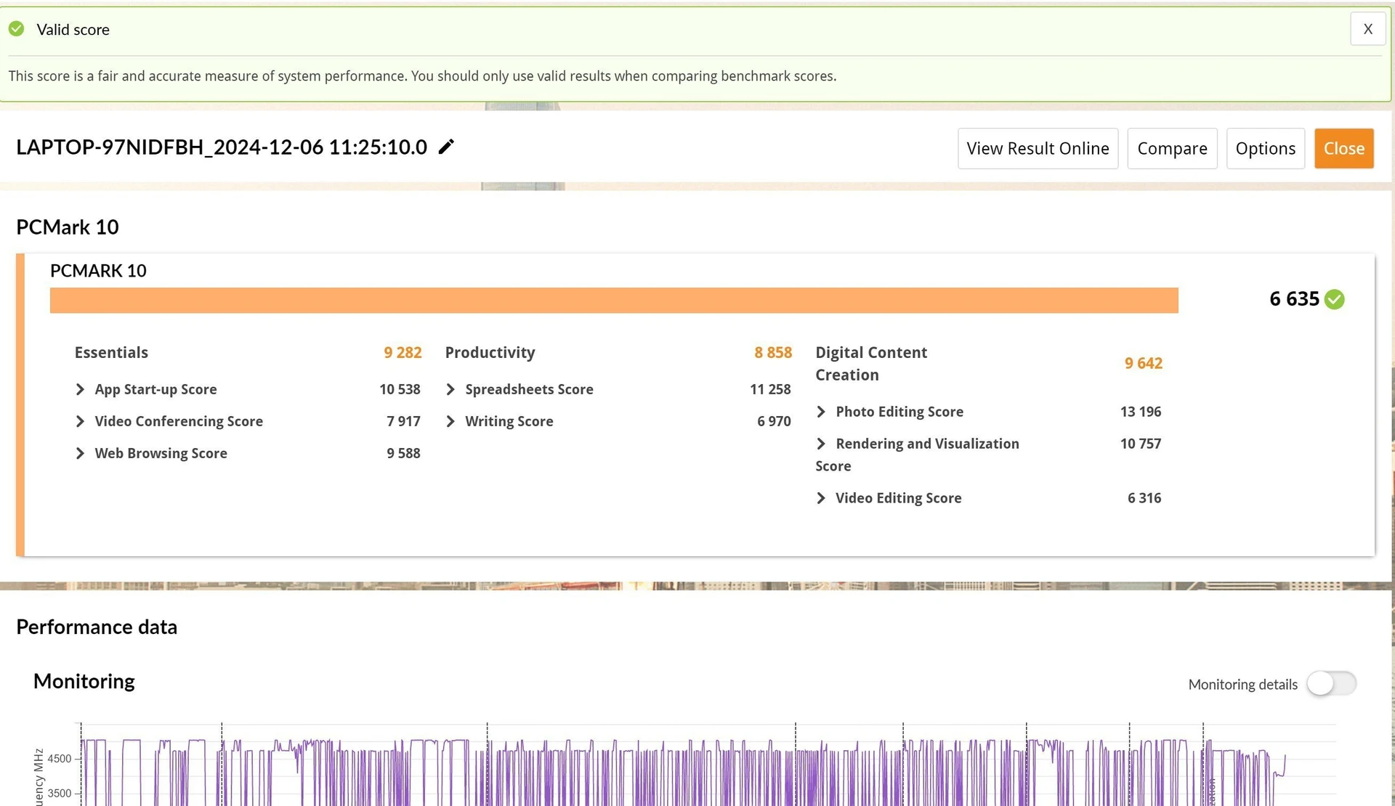Click the Rendering value 10 757
Viewport: 1395px width, 806px height.
(x=1141, y=444)
